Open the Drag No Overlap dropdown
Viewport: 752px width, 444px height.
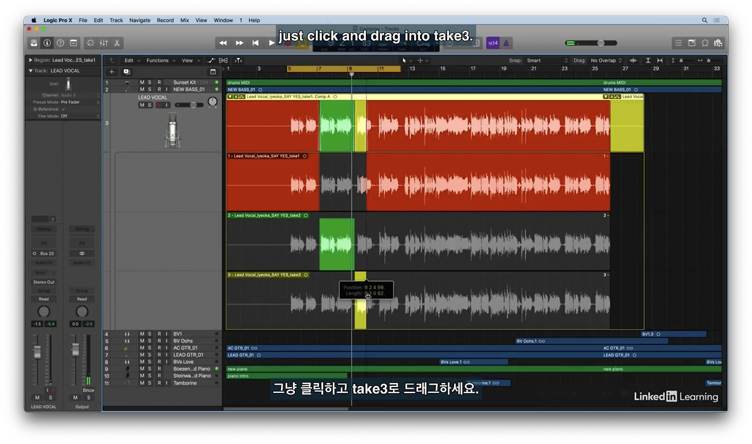click(x=606, y=60)
